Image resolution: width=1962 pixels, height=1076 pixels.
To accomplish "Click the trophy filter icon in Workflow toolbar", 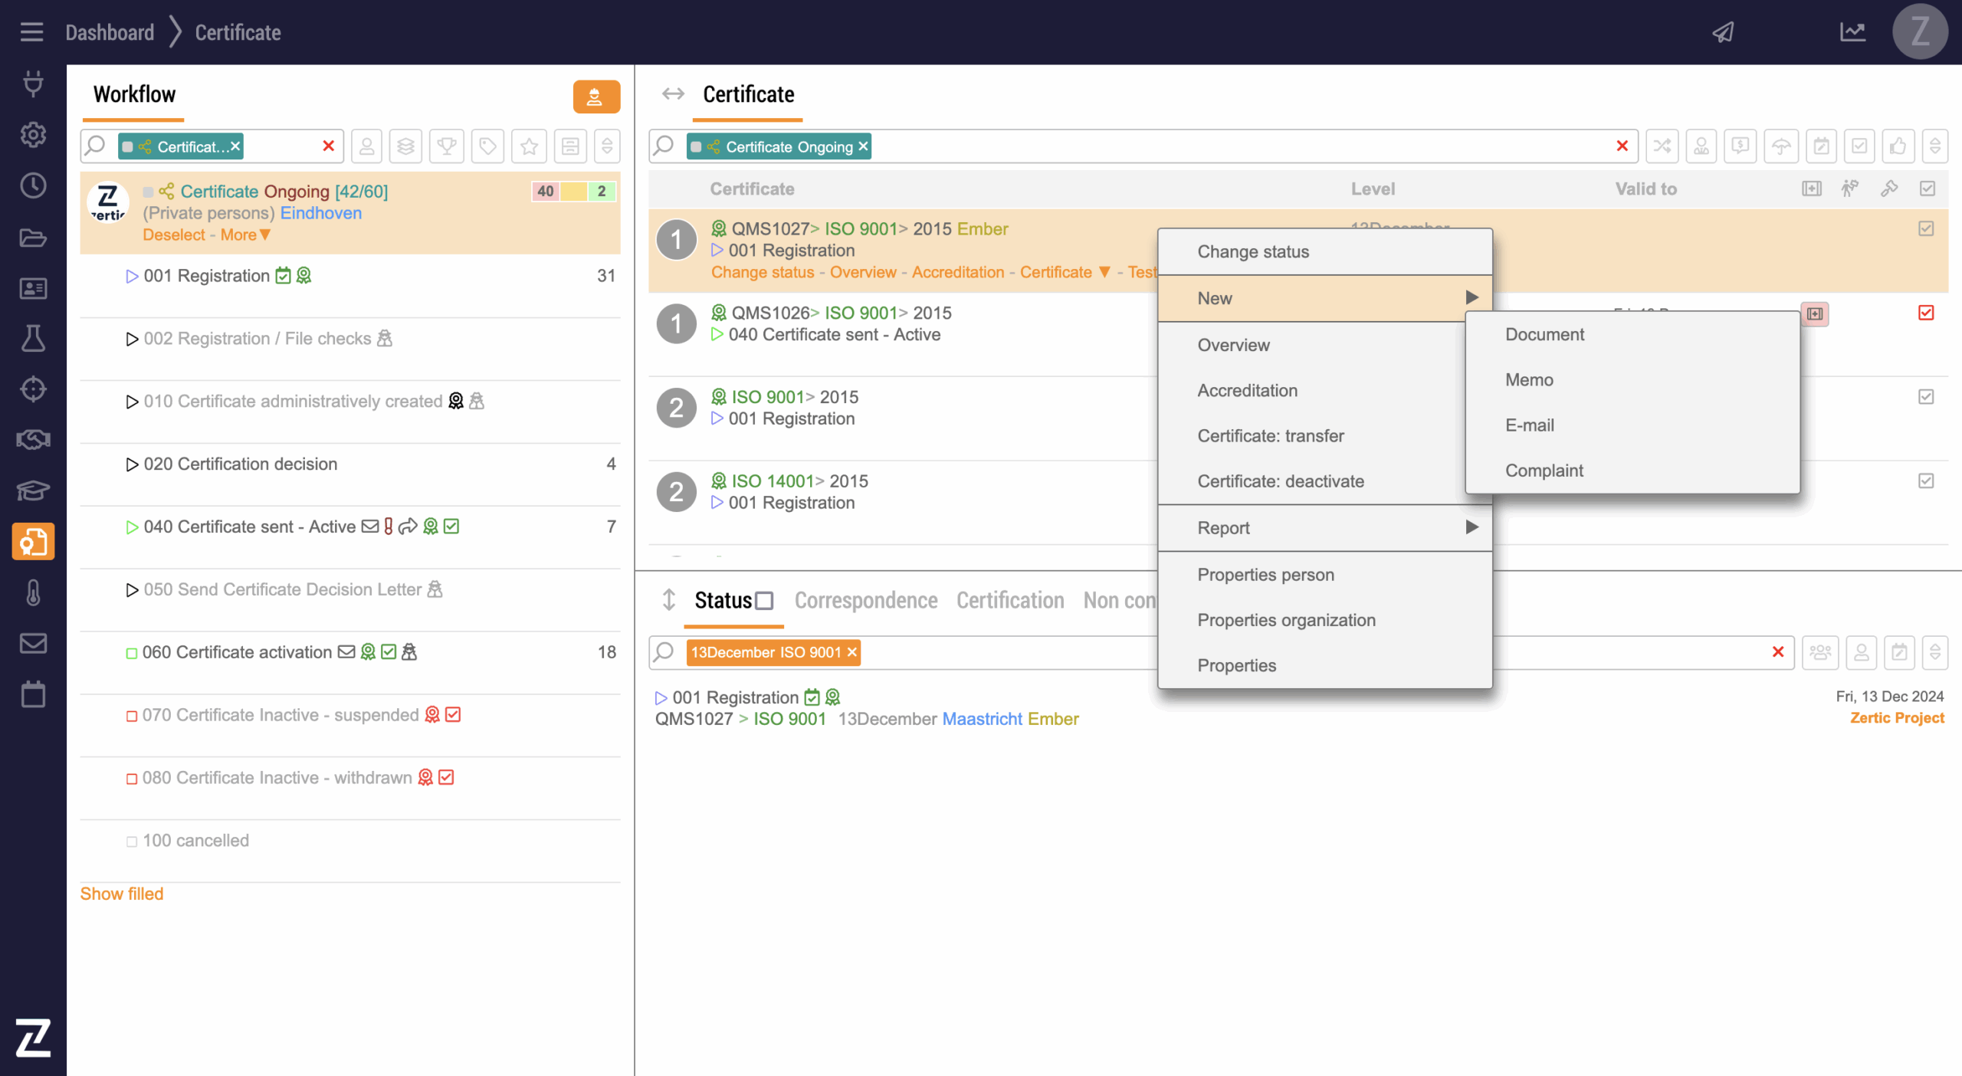I will click(447, 146).
